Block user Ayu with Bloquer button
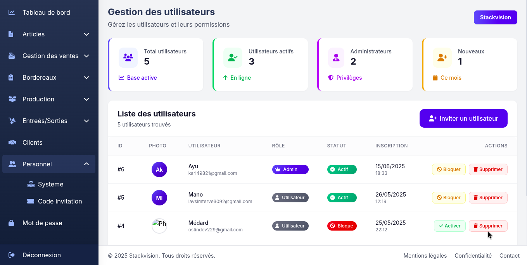Screen dimensions: 527x265 [449, 169]
